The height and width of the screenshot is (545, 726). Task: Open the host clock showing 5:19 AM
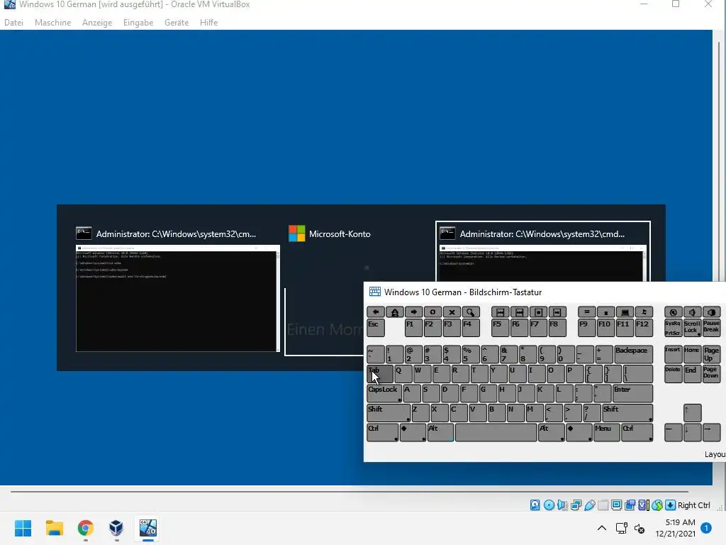point(676,528)
